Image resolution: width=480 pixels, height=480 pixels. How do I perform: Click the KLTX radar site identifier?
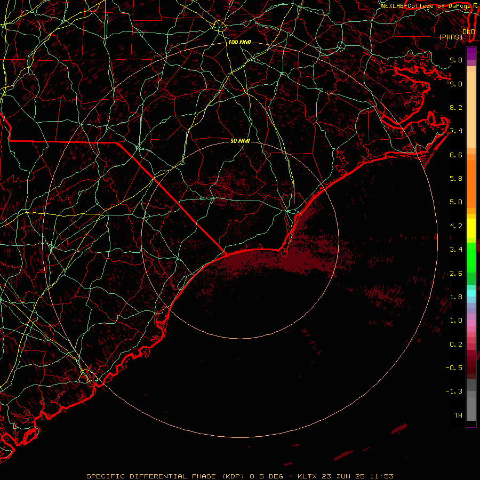pyautogui.click(x=308, y=476)
